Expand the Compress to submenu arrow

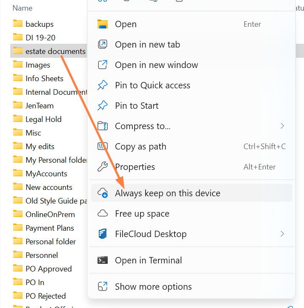pos(282,126)
